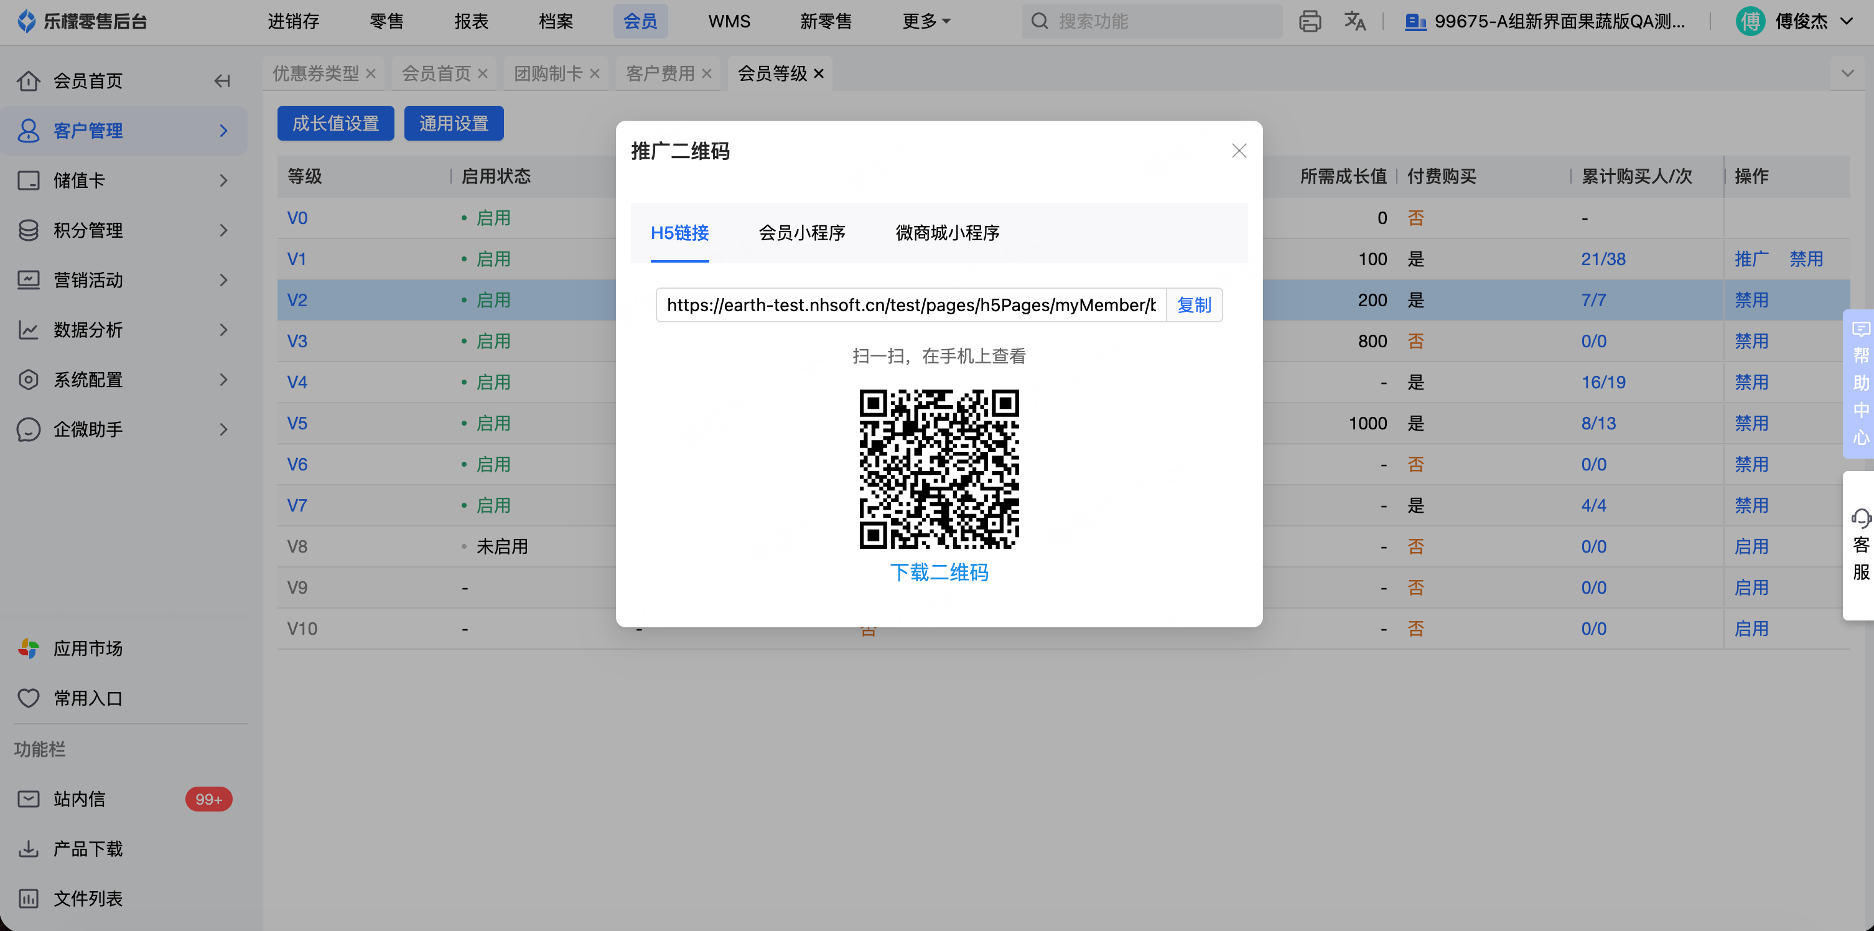Click the printer icon in top bar
The height and width of the screenshot is (931, 1874).
point(1310,21)
